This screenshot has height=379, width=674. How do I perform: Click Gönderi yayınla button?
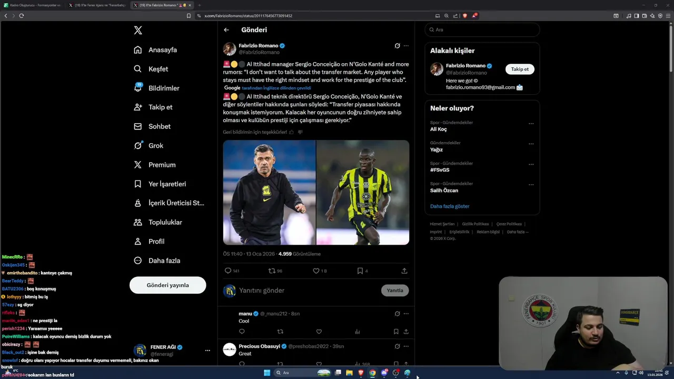(x=167, y=285)
